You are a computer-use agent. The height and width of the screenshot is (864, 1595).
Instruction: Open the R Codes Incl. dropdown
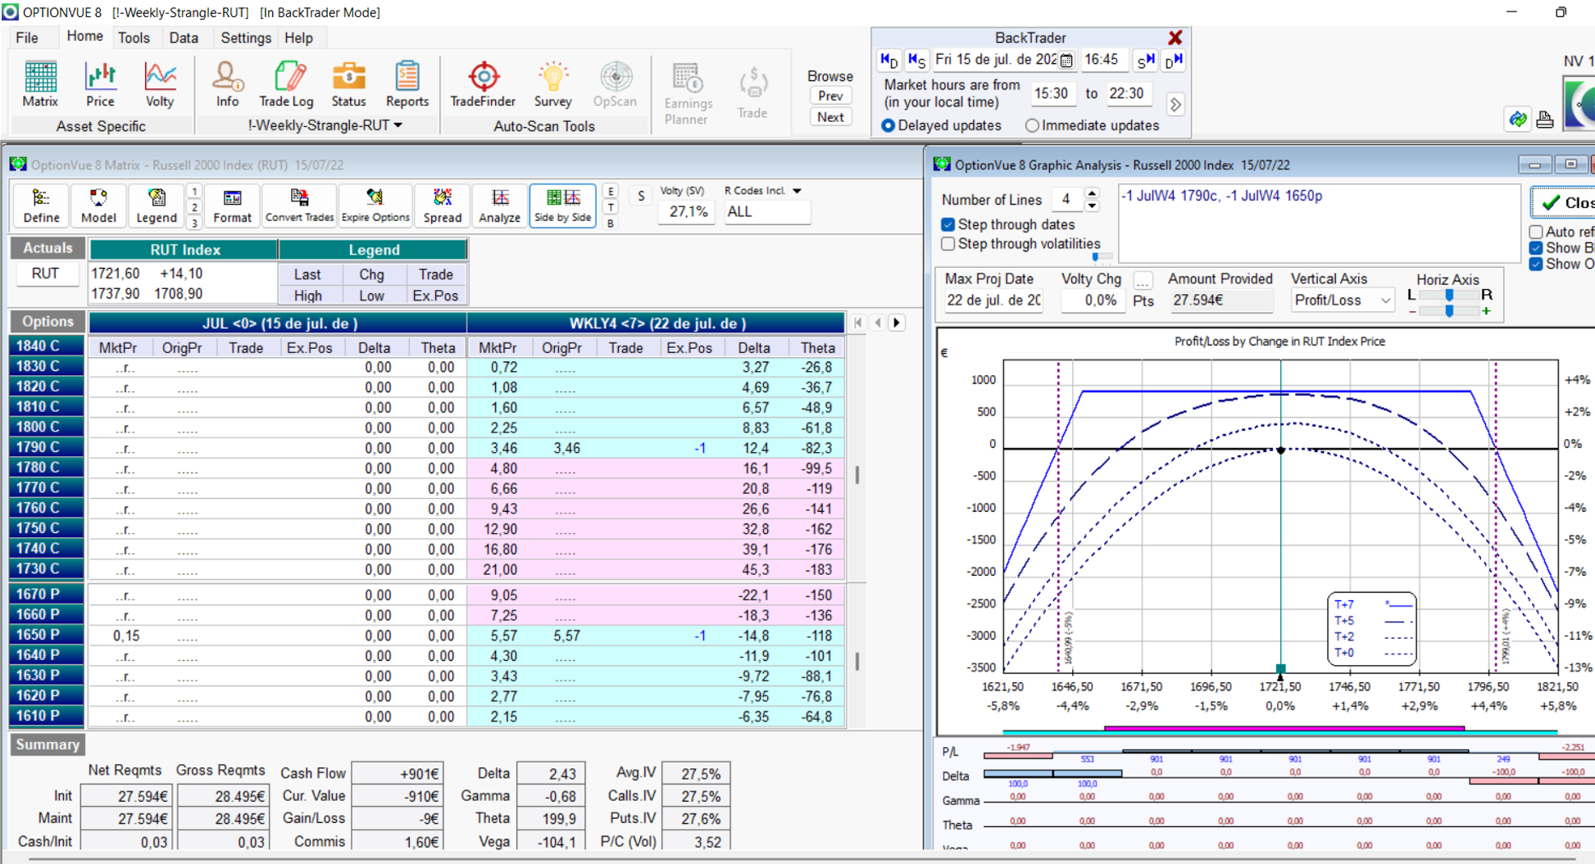click(797, 191)
